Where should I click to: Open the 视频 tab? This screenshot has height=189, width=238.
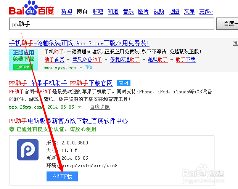(x=159, y=11)
